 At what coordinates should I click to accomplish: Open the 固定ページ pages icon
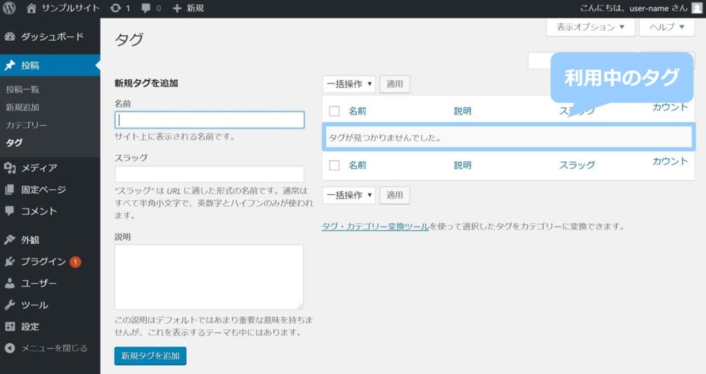10,189
